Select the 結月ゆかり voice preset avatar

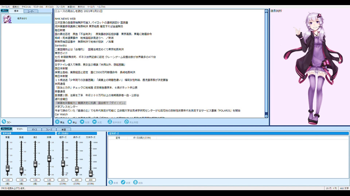click(7, 19)
